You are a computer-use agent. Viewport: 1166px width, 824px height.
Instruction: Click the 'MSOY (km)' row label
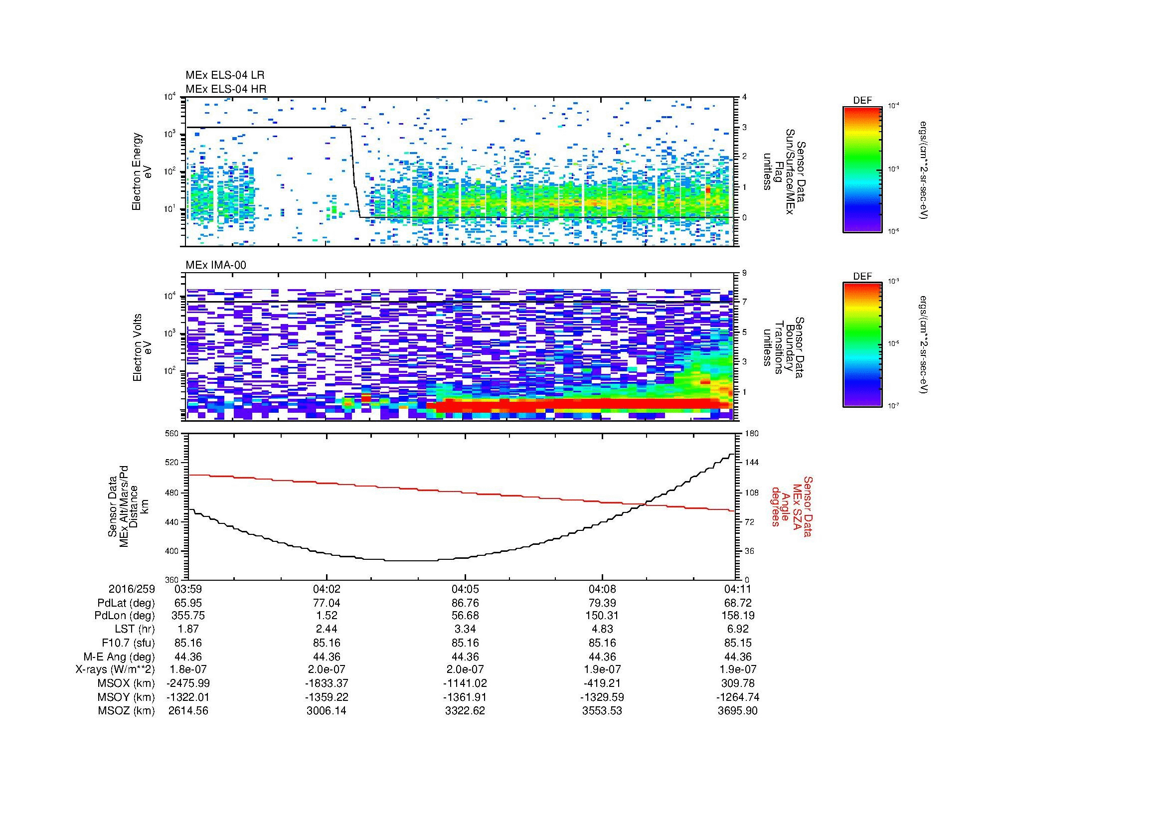pos(127,697)
